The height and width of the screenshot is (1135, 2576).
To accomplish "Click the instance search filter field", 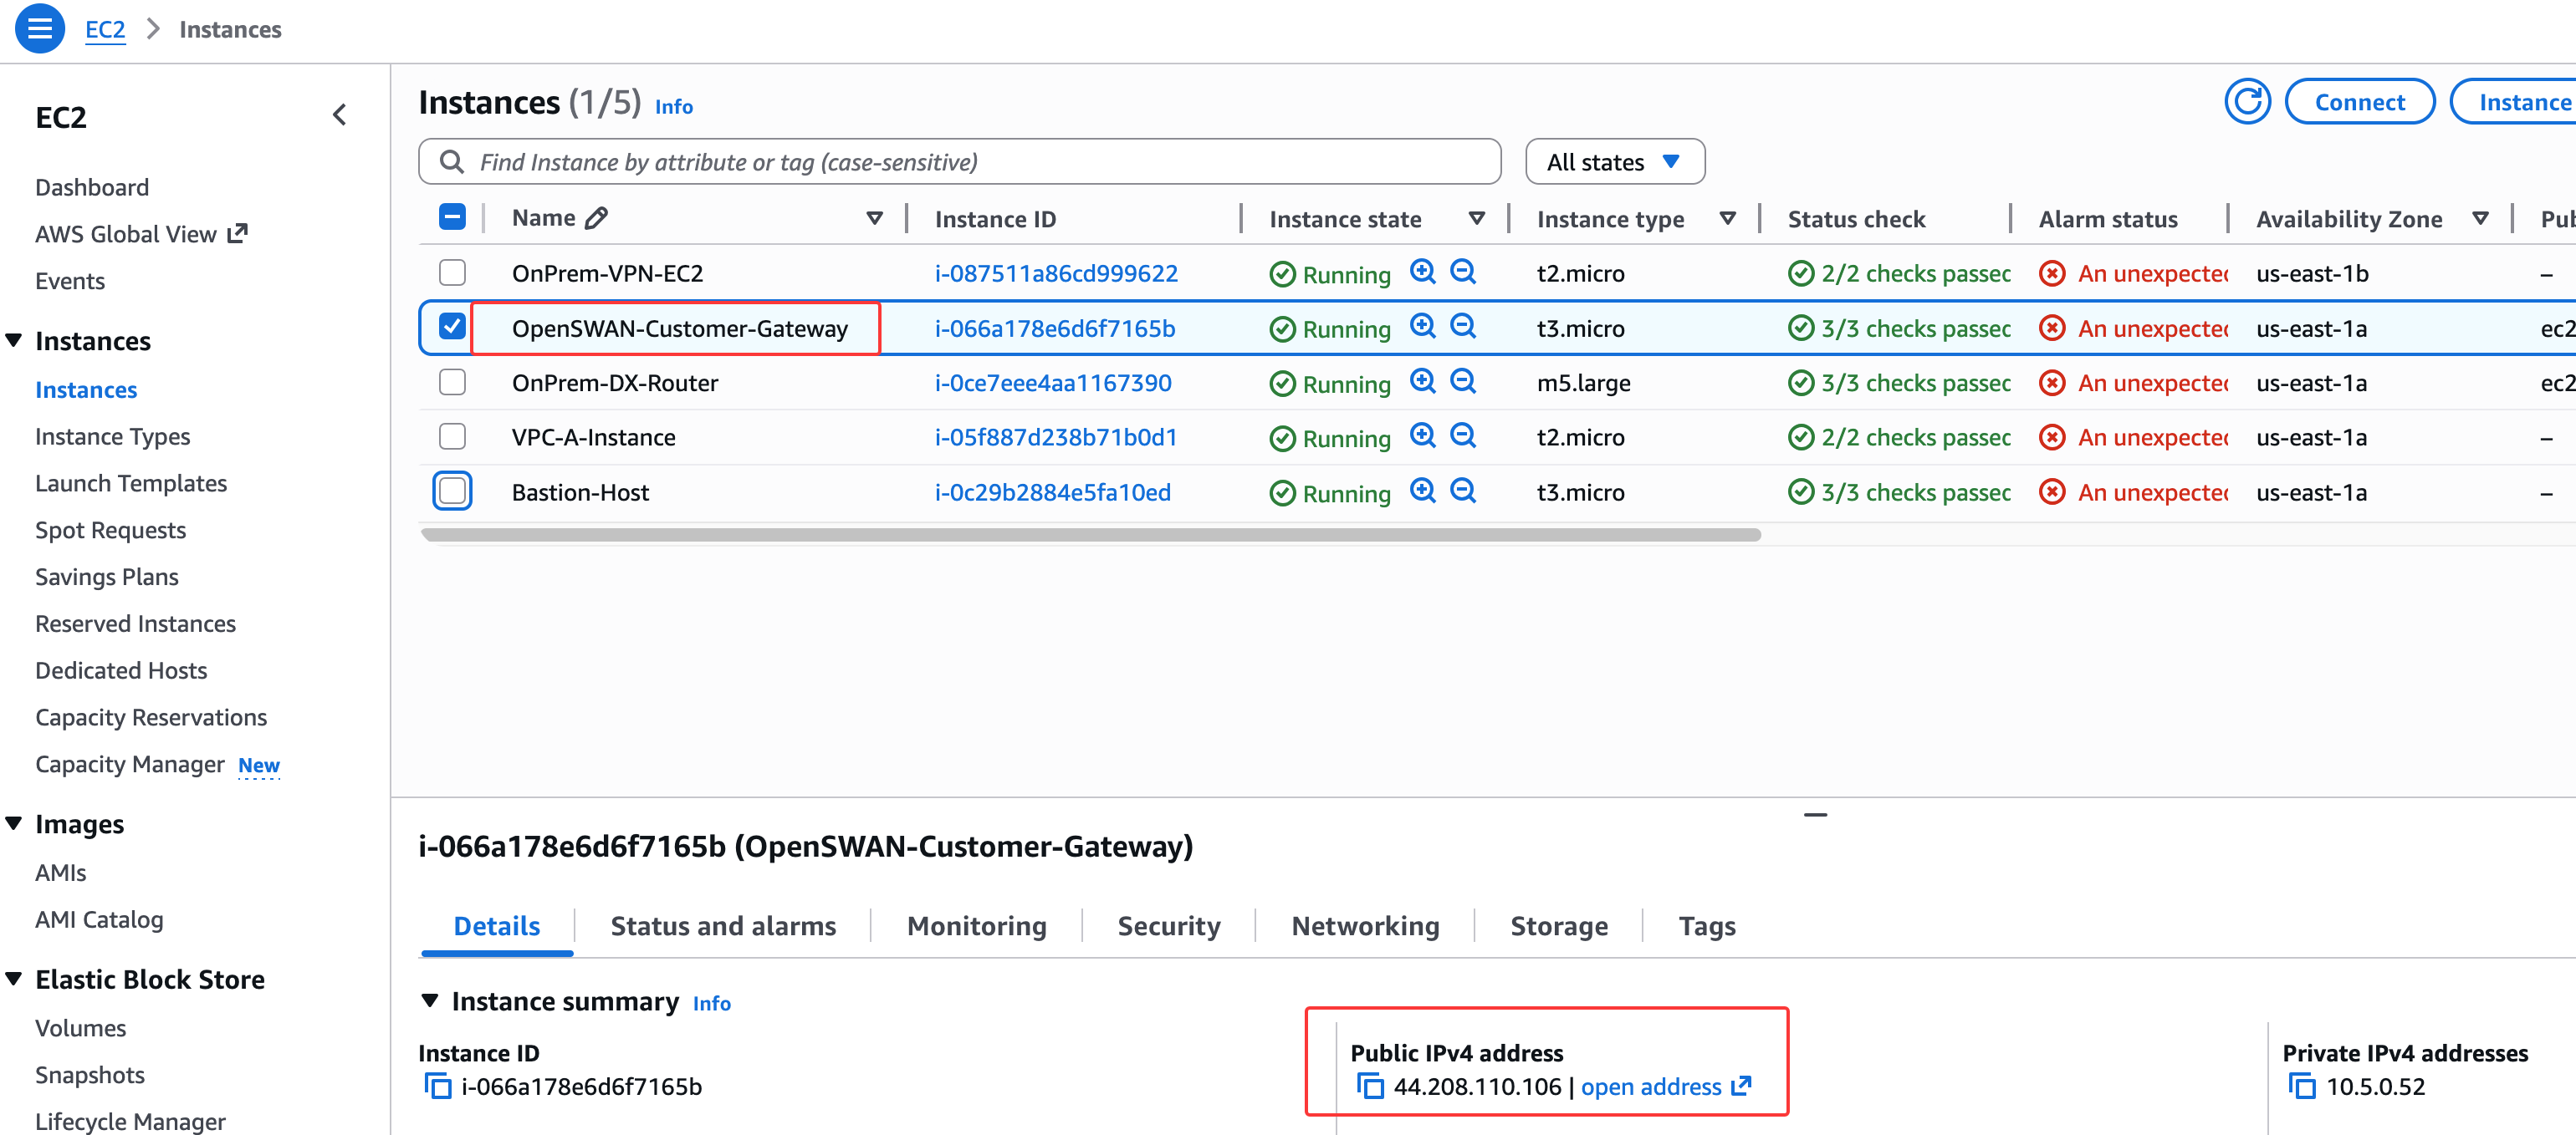I will pyautogui.click(x=960, y=162).
